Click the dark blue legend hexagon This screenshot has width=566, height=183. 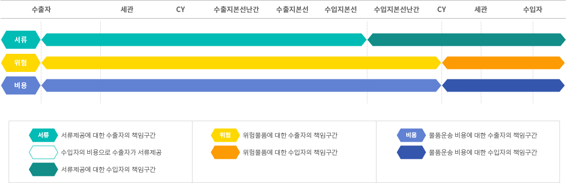(x=411, y=152)
